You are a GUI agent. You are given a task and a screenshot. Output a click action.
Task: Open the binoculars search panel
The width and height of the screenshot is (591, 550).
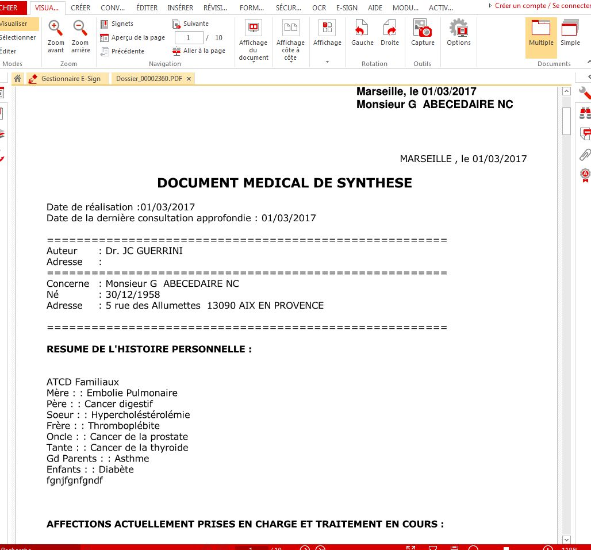pos(585,113)
